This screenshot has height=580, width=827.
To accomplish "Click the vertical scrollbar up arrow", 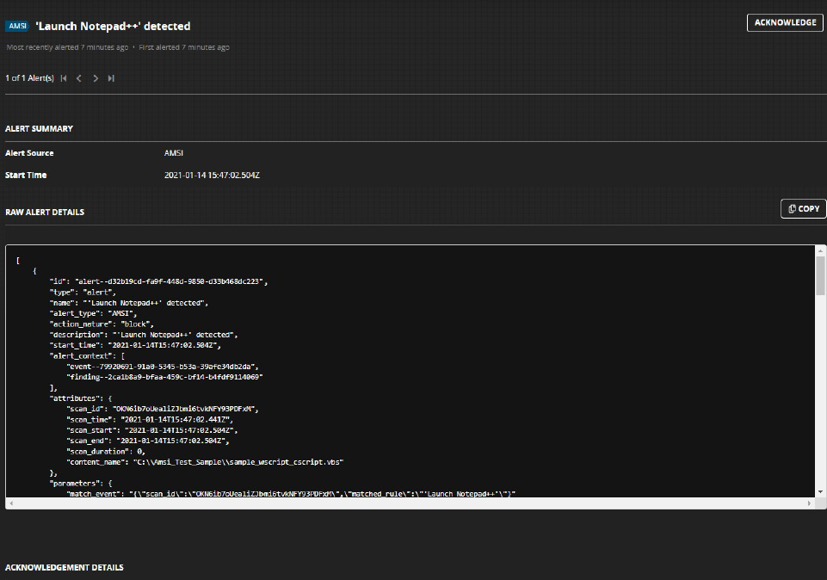I will (x=821, y=250).
